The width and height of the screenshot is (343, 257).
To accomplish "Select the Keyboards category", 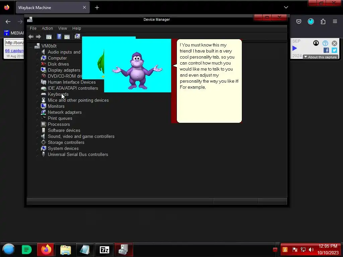I will click(x=58, y=94).
